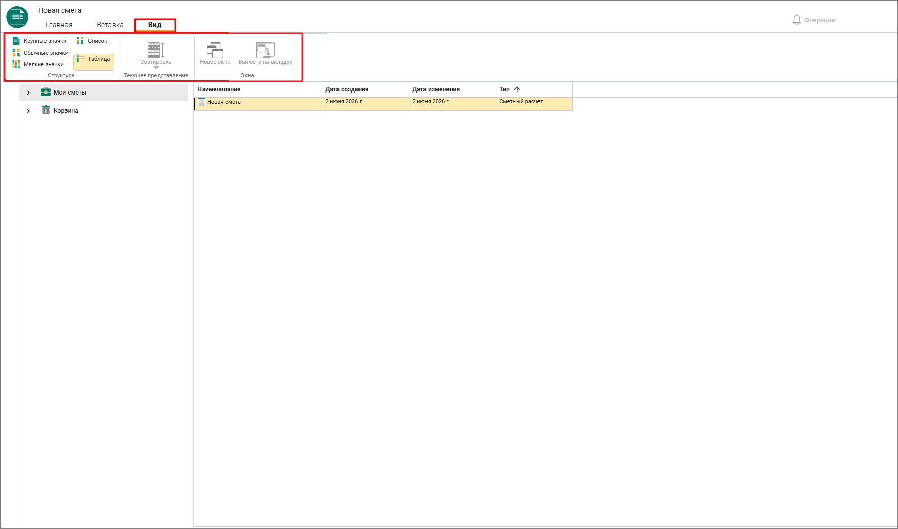This screenshot has width=898, height=529.
Task: Switch to Крупные значки view
Action: coord(40,41)
